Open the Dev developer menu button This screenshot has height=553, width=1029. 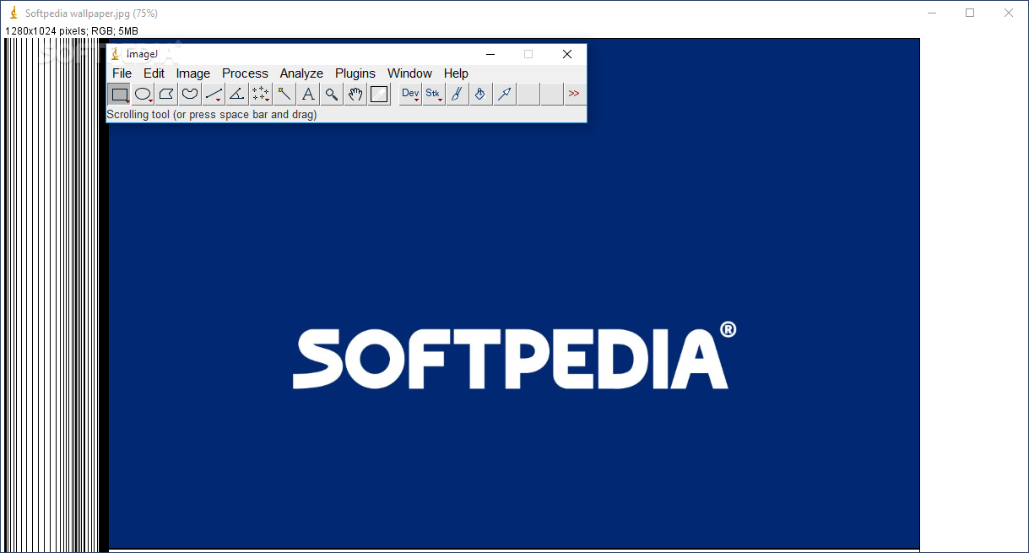click(x=410, y=94)
